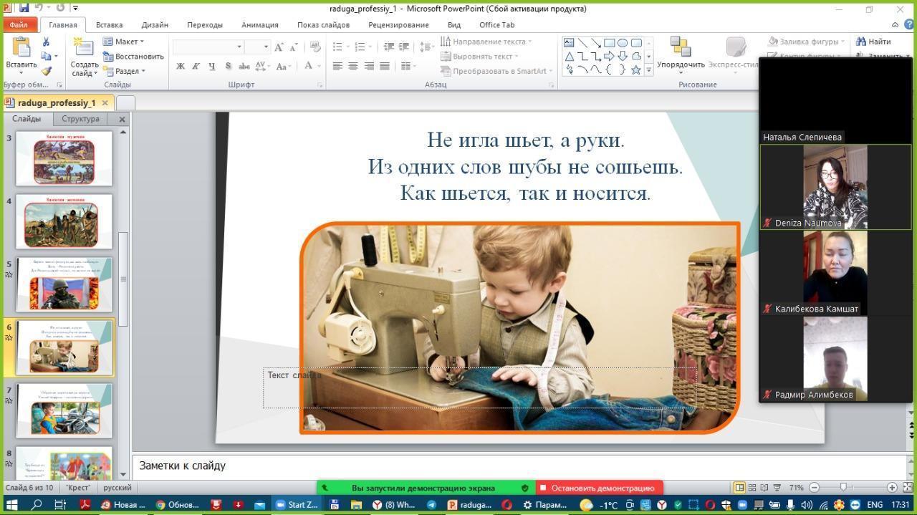Click the center text alignment icon

(353, 66)
